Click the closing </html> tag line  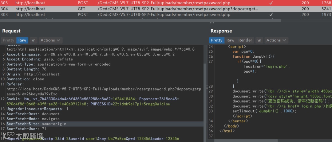(227, 131)
